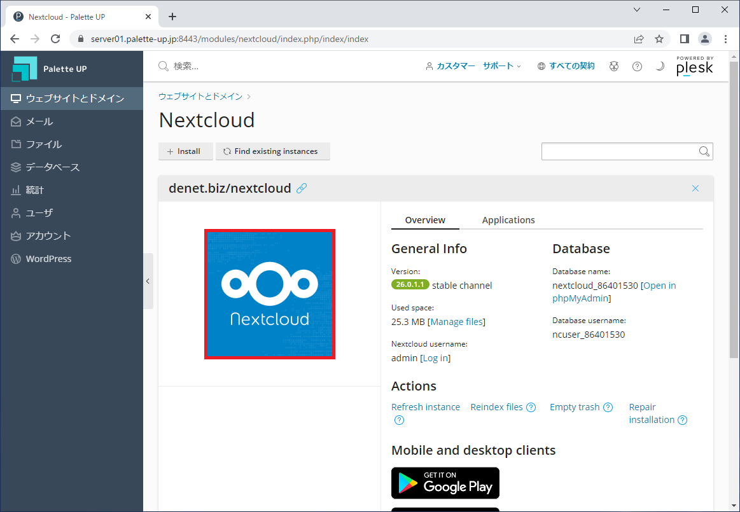Click the browser back arrow
The image size is (740, 512).
coord(15,39)
